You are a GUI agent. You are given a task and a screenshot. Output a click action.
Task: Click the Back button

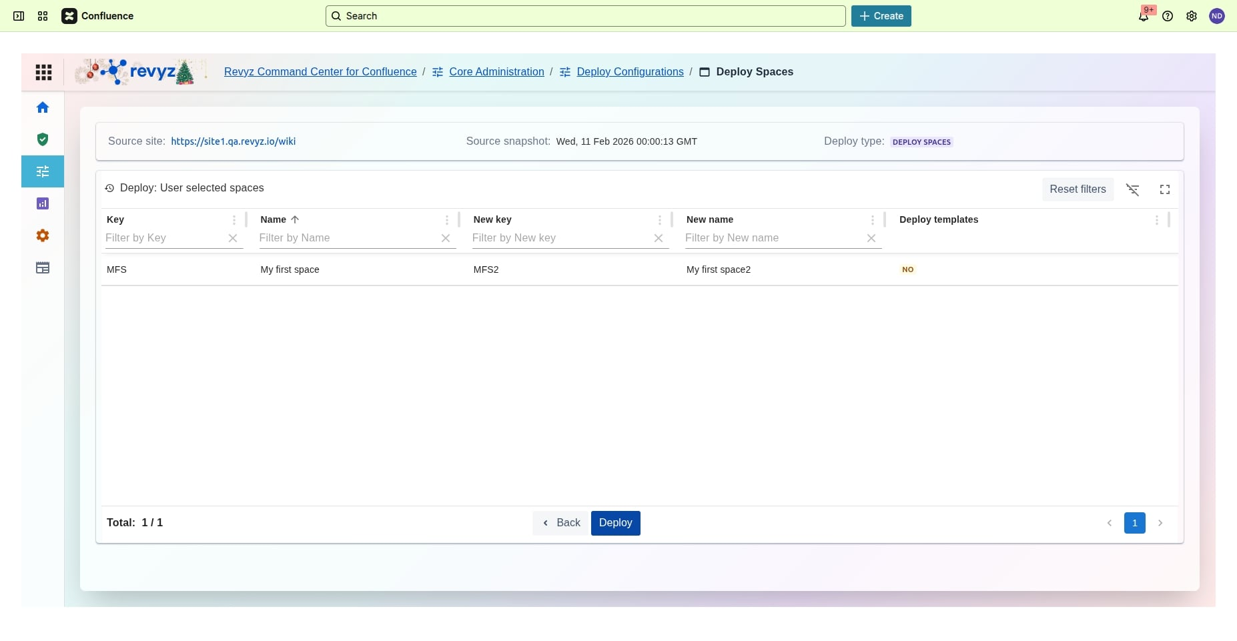point(562,523)
